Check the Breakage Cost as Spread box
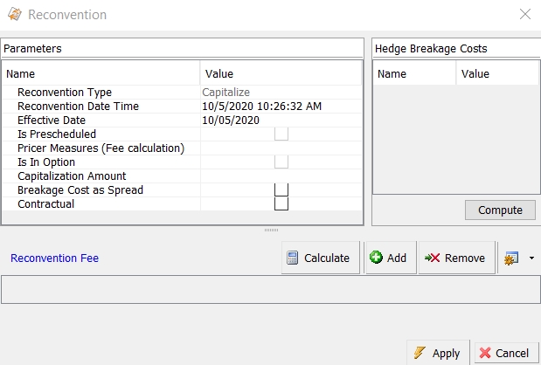This screenshot has height=365, width=541. (281, 189)
